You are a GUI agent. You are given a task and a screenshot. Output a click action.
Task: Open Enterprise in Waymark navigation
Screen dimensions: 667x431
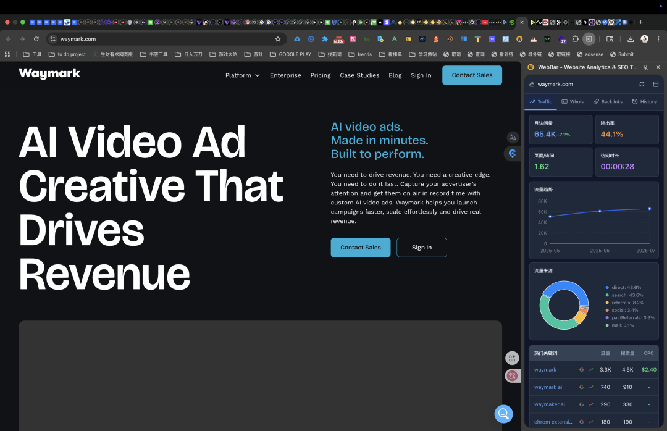285,75
